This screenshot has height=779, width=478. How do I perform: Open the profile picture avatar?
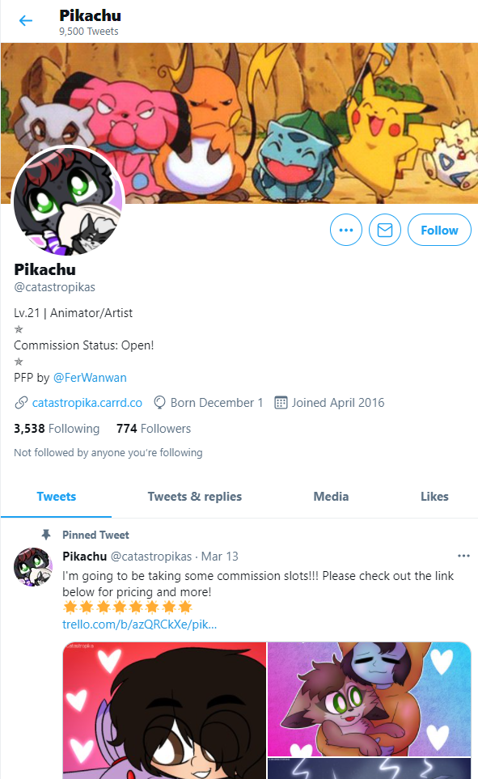click(68, 201)
